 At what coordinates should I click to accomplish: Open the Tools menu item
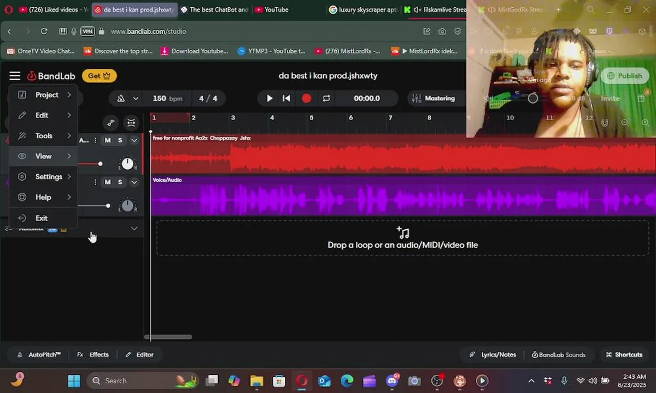[x=44, y=136]
